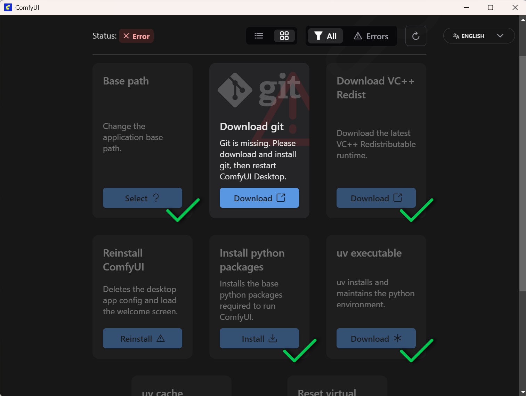The height and width of the screenshot is (396, 526).
Task: Click Download button on Download git card
Action: click(x=259, y=198)
